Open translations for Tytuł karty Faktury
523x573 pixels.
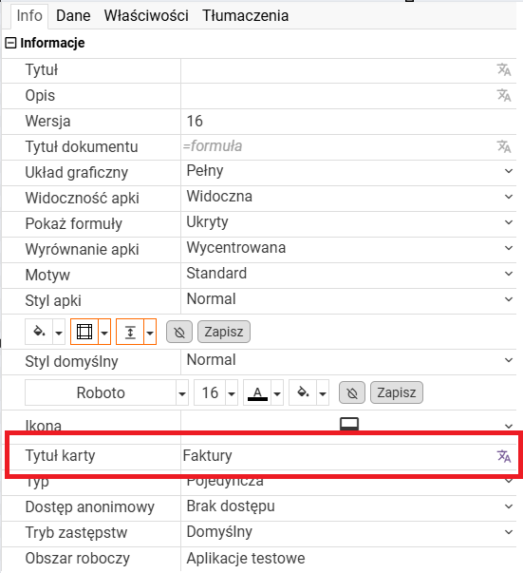click(504, 456)
